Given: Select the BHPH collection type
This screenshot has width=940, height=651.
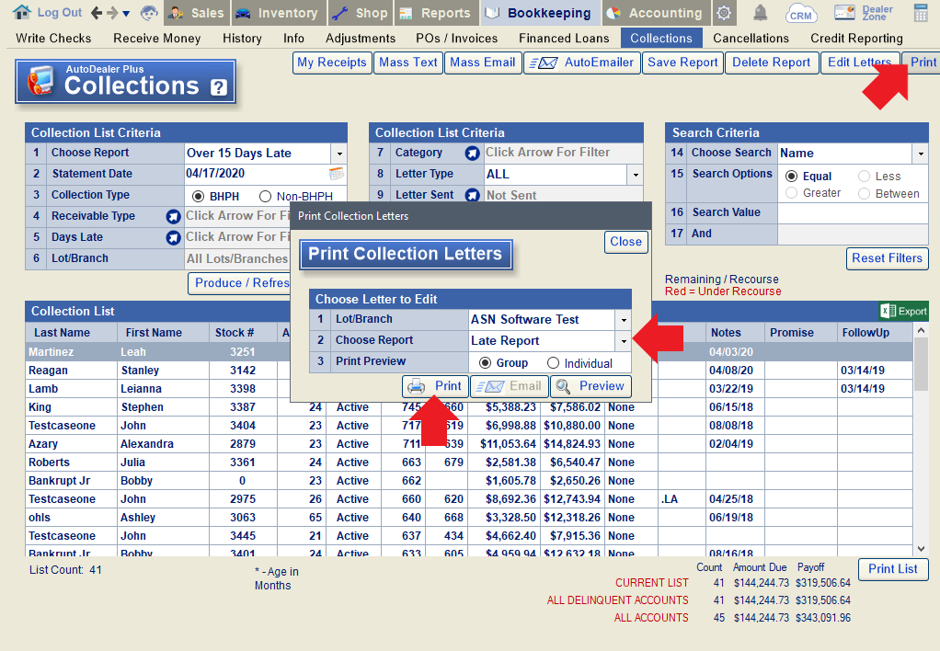Looking at the screenshot, I should pyautogui.click(x=199, y=197).
